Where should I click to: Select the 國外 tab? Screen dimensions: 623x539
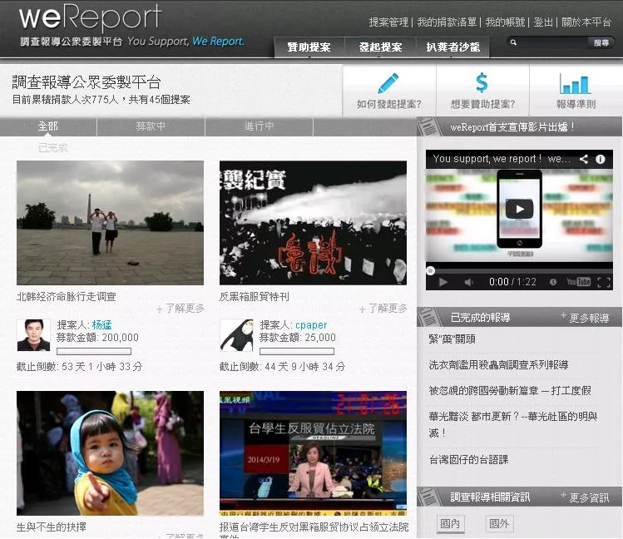coord(499,523)
